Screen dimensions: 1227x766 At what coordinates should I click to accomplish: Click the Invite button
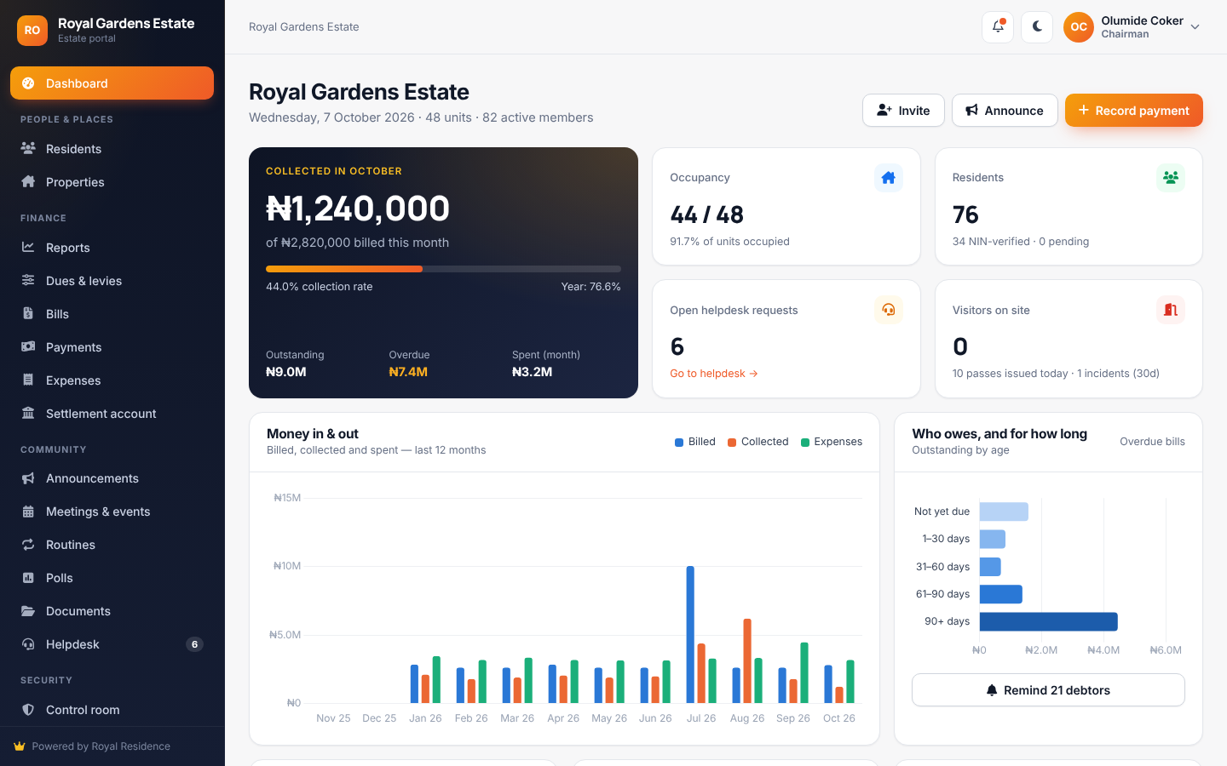coord(903,111)
